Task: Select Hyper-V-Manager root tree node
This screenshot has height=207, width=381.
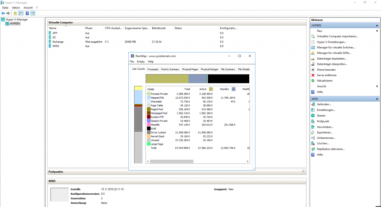Action: pyautogui.click(x=17, y=19)
